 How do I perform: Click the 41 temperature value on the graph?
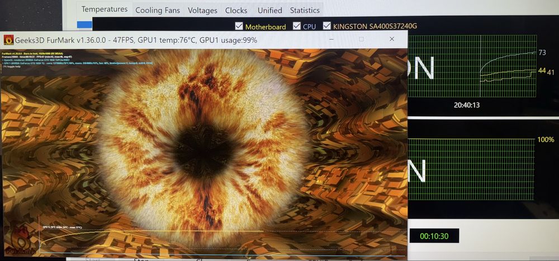[551, 72]
